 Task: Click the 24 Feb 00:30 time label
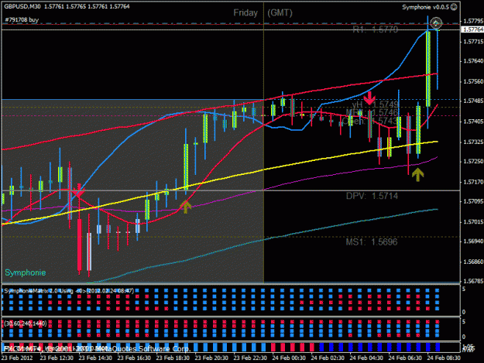[x=289, y=358]
